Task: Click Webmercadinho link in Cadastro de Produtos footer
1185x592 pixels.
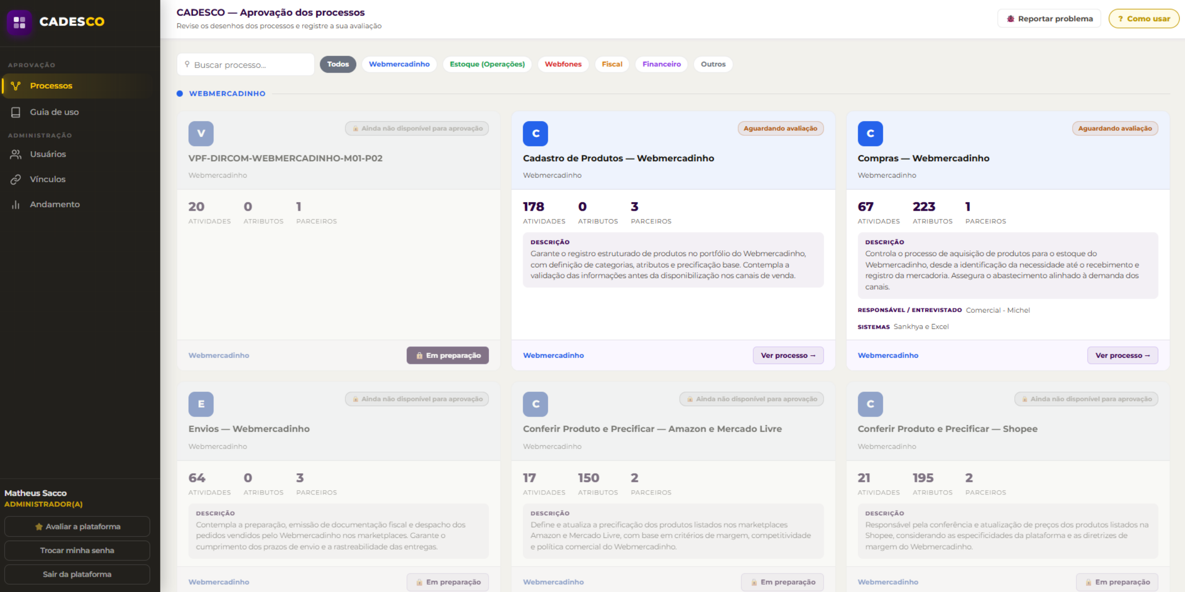Action: pyautogui.click(x=553, y=355)
